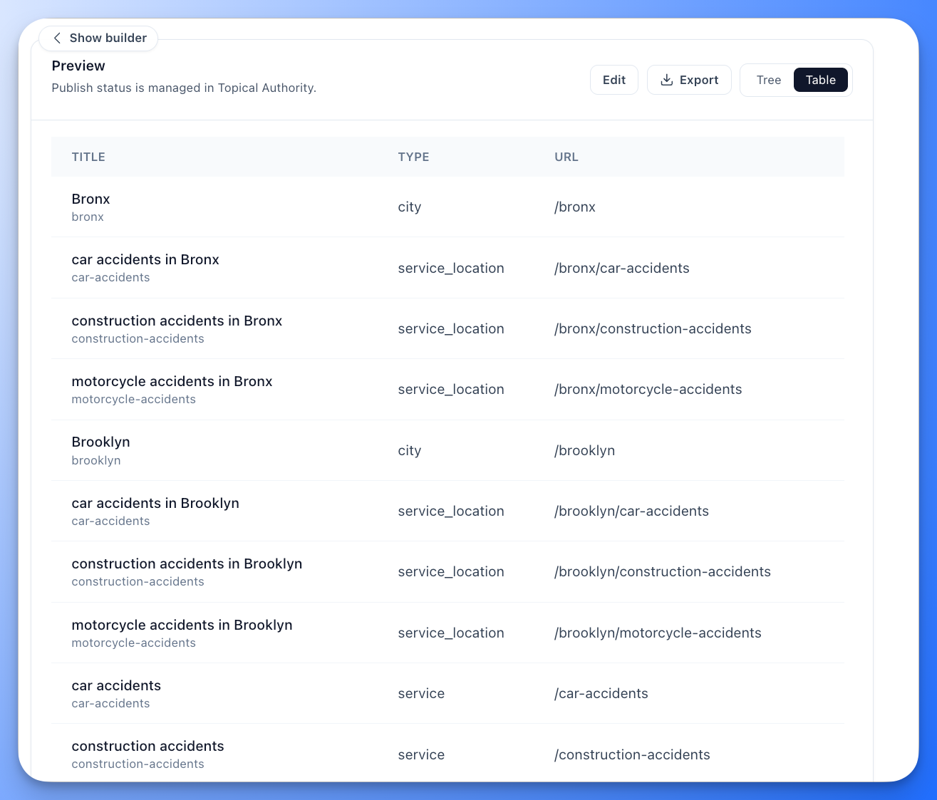Click the Edit button

tap(614, 80)
